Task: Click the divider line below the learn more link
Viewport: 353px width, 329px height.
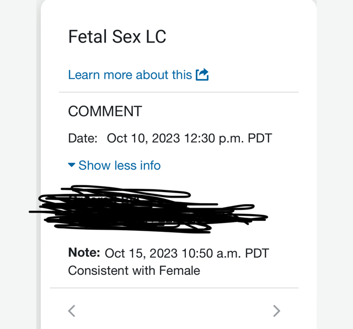Action: pos(179,92)
